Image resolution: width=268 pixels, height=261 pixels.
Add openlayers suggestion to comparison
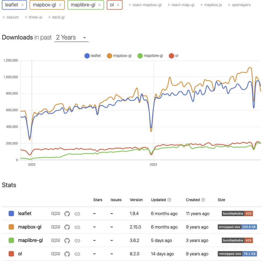coord(239,5)
